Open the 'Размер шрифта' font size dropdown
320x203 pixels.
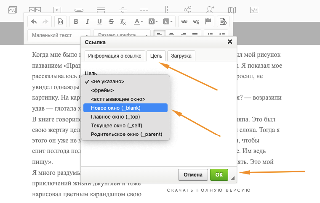point(122,35)
